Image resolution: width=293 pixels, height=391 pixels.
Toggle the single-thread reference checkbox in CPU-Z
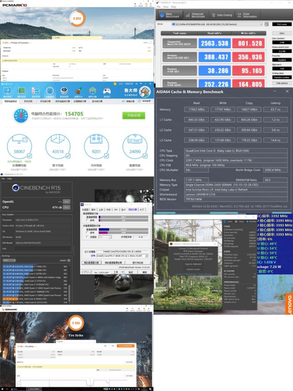click(x=87, y=220)
